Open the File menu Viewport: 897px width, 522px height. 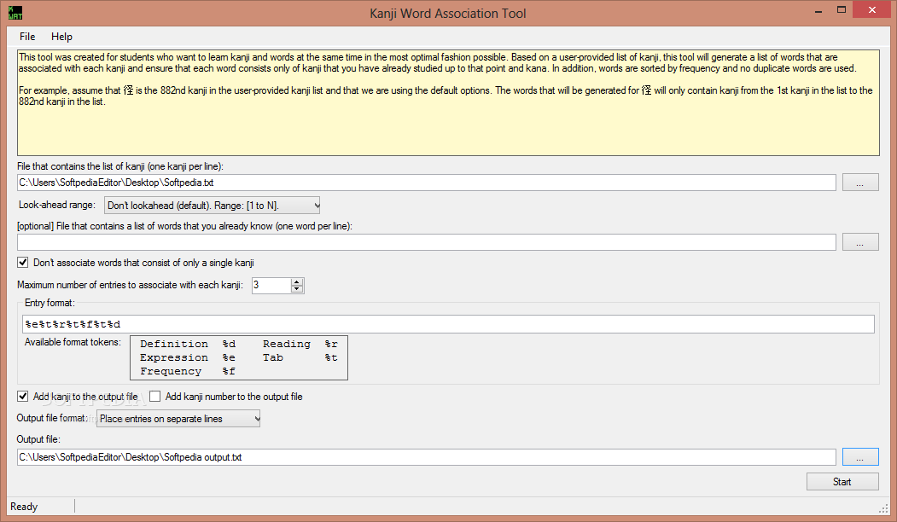[27, 37]
